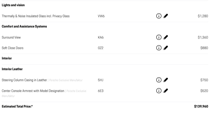Edit the Soft Close Doors option

click(166, 48)
